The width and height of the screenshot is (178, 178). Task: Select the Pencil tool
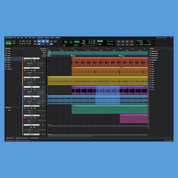(x=55, y=41)
